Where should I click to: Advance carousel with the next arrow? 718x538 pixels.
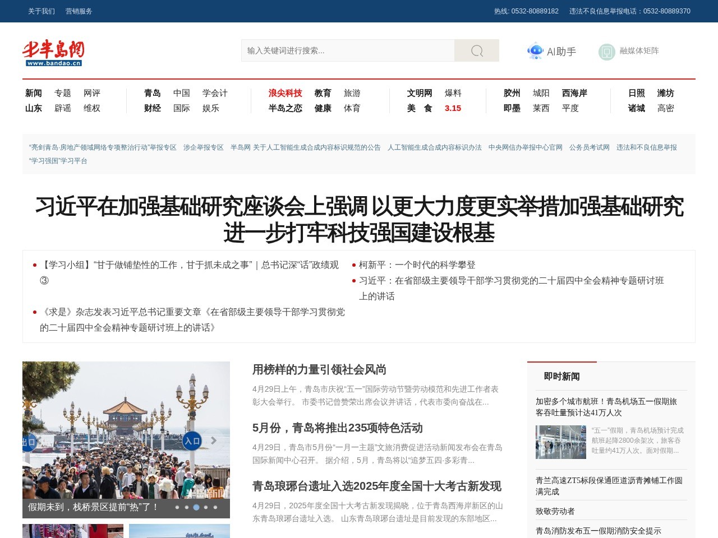tap(214, 440)
